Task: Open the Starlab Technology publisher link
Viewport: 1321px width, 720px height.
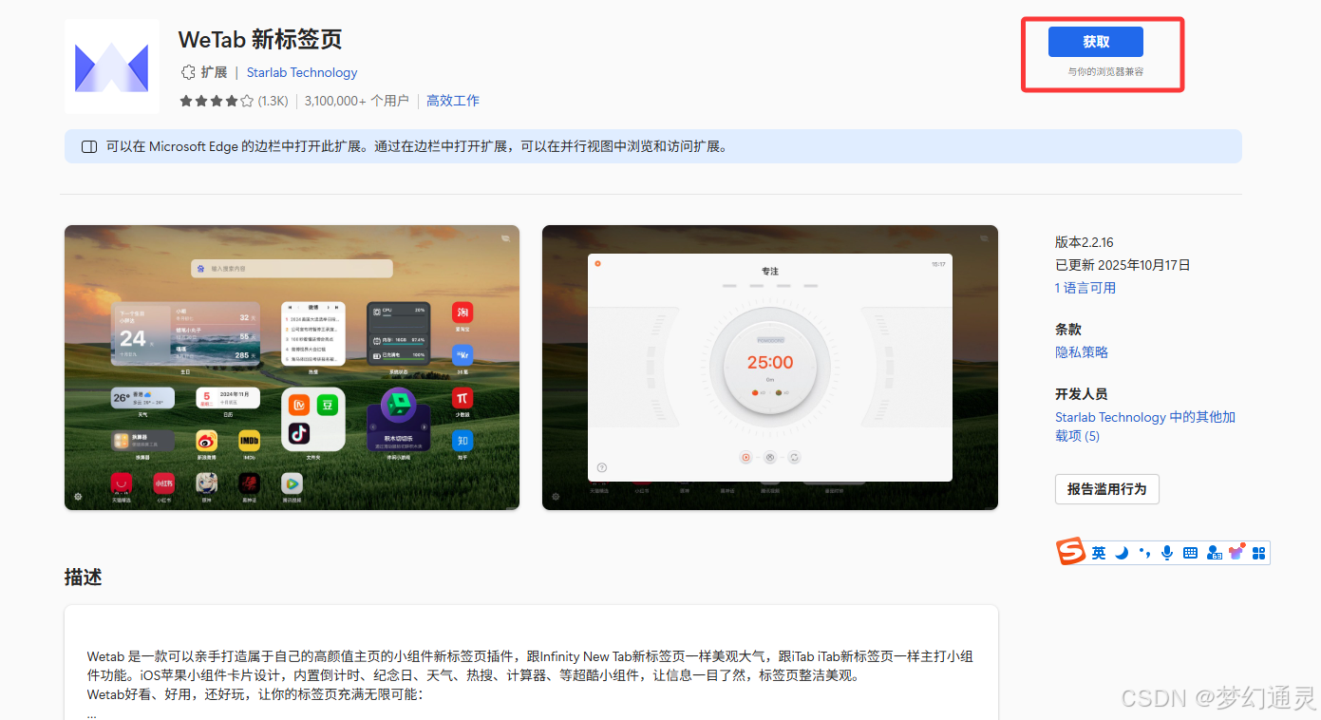Action: 302,72
